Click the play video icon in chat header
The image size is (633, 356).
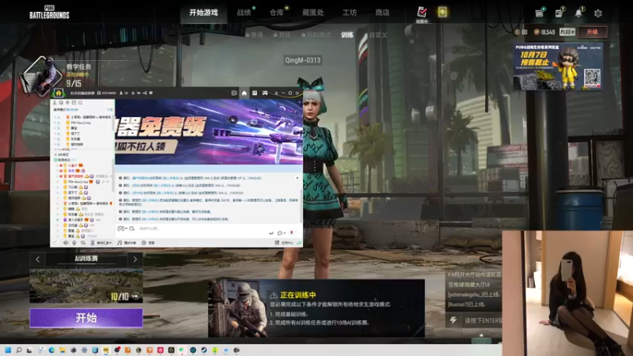233,93
